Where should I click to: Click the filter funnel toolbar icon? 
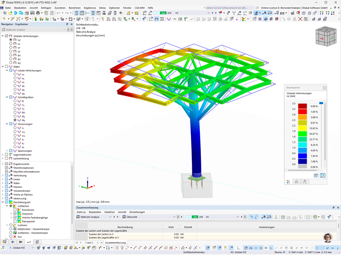144,19
